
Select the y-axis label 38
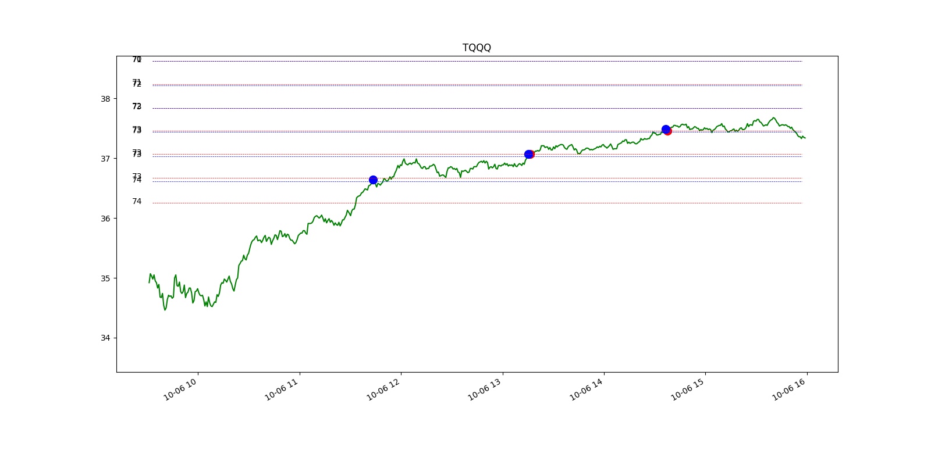[105, 99]
